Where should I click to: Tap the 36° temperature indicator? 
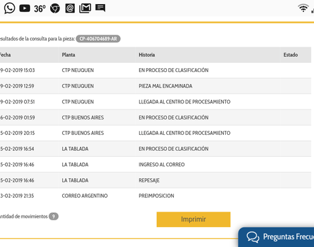click(39, 9)
